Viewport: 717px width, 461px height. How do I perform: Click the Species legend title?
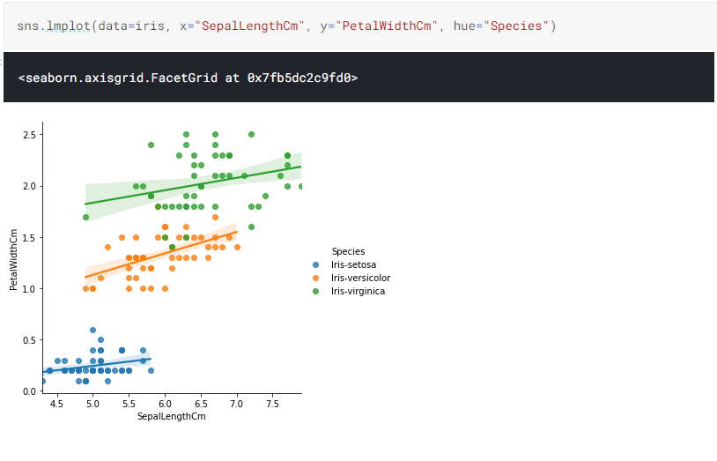pos(348,251)
